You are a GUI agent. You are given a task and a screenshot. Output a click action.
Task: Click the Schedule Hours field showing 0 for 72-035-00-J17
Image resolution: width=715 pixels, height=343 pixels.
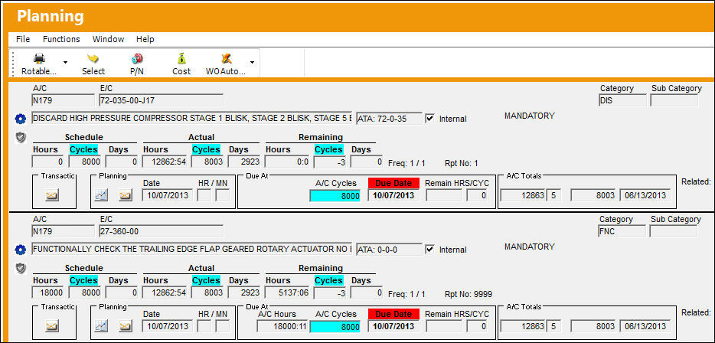[48, 162]
